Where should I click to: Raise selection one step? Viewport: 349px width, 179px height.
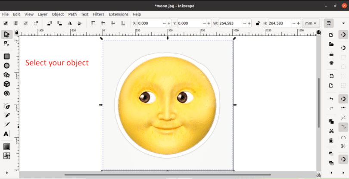(x=103, y=23)
